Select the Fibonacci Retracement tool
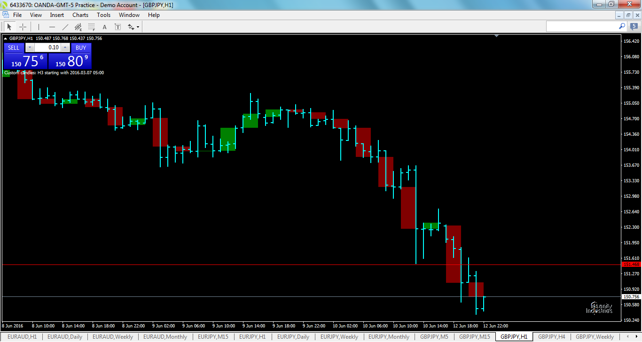The height and width of the screenshot is (342, 642). (92, 27)
